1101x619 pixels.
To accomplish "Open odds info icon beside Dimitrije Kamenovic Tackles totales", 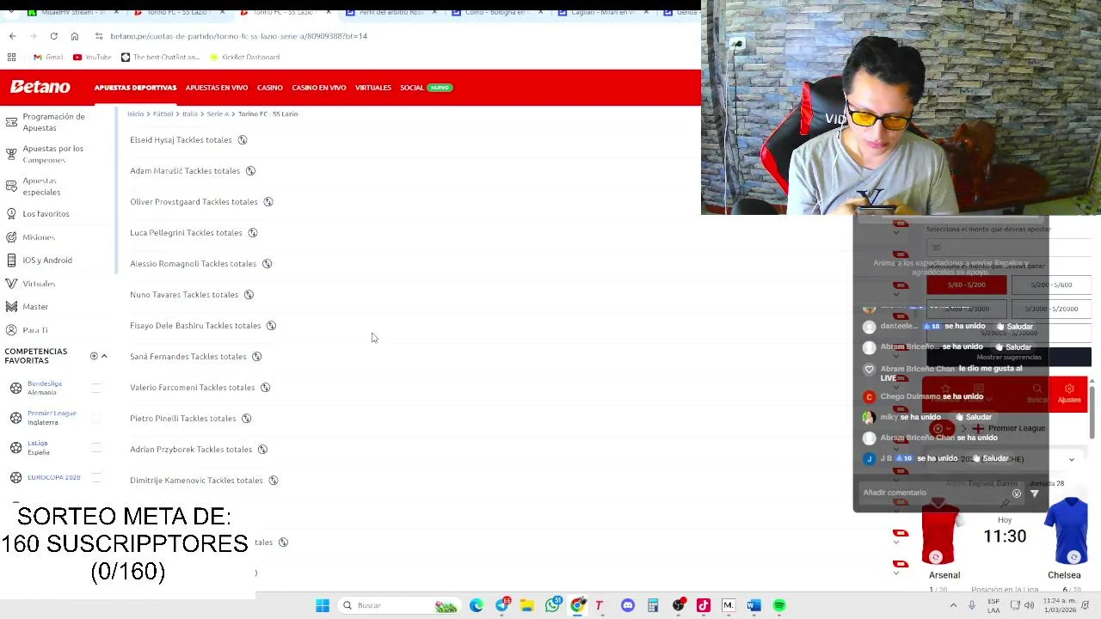I will (273, 480).
